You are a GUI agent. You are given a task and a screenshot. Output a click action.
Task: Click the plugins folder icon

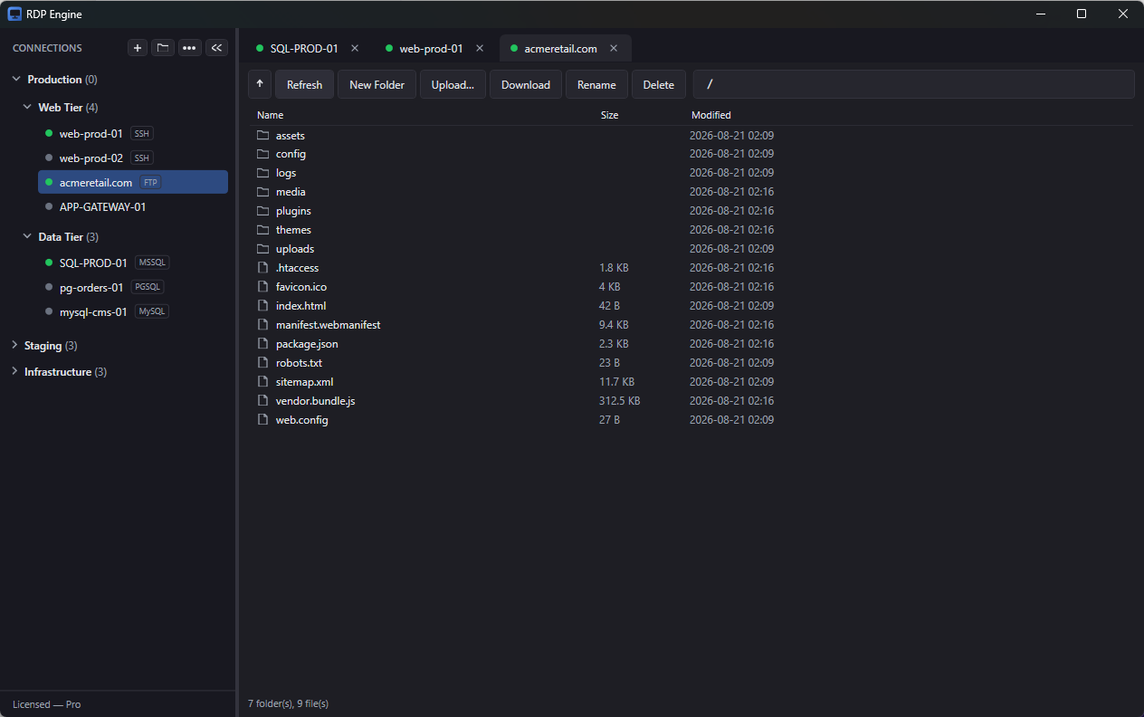[x=263, y=211]
